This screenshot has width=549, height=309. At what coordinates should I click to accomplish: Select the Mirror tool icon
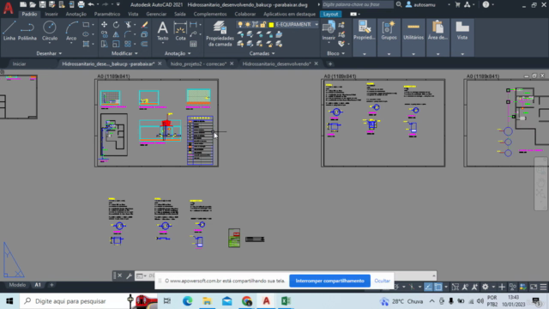(x=116, y=34)
